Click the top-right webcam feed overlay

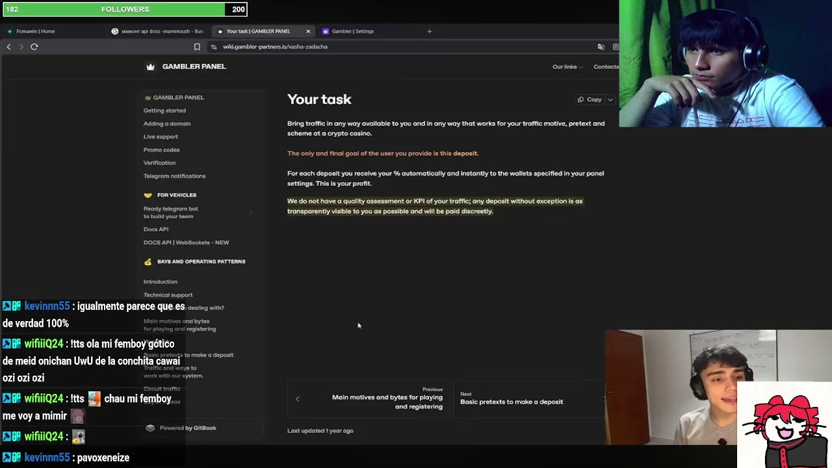725,63
